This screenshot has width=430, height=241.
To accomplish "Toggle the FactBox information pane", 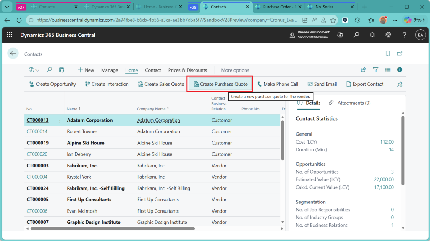I will (400, 70).
